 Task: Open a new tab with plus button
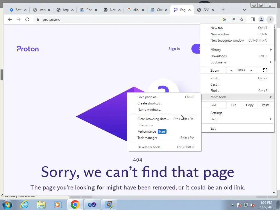coord(223,10)
